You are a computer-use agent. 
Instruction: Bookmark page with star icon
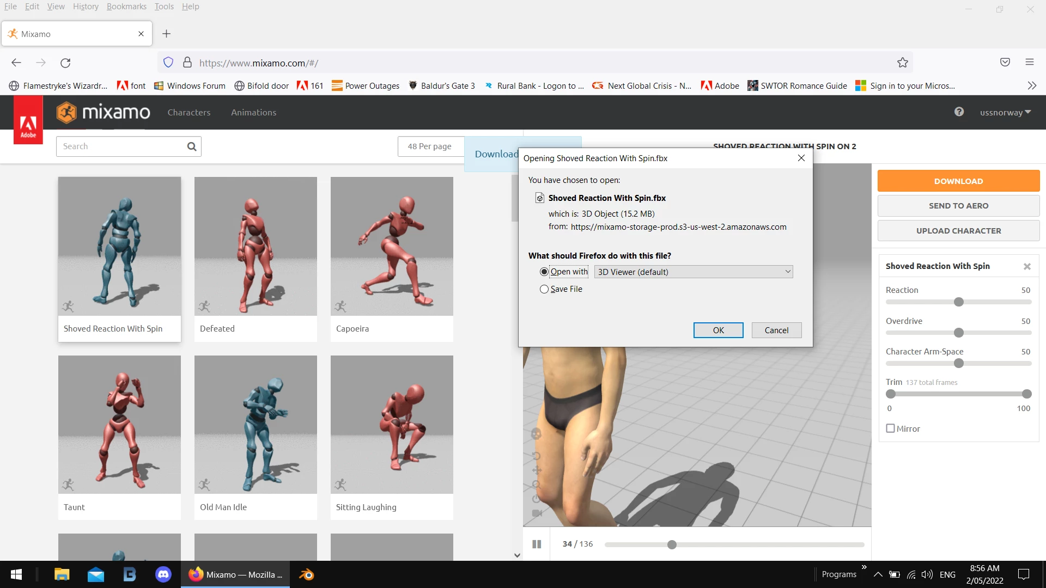coord(903,63)
